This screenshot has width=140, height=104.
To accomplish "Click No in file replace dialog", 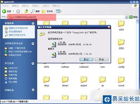I will point(101,60).
